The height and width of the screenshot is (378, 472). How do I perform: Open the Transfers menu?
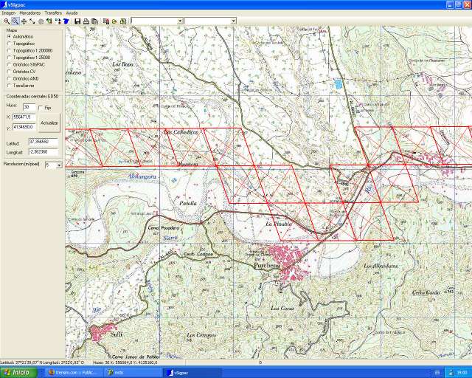click(x=53, y=13)
